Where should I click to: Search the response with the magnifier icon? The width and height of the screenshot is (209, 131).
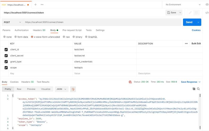(x=198, y=89)
